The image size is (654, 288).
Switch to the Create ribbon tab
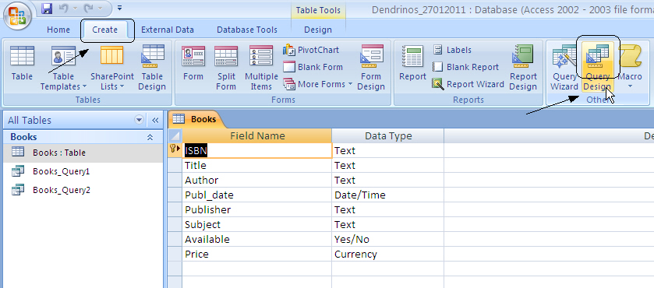104,30
